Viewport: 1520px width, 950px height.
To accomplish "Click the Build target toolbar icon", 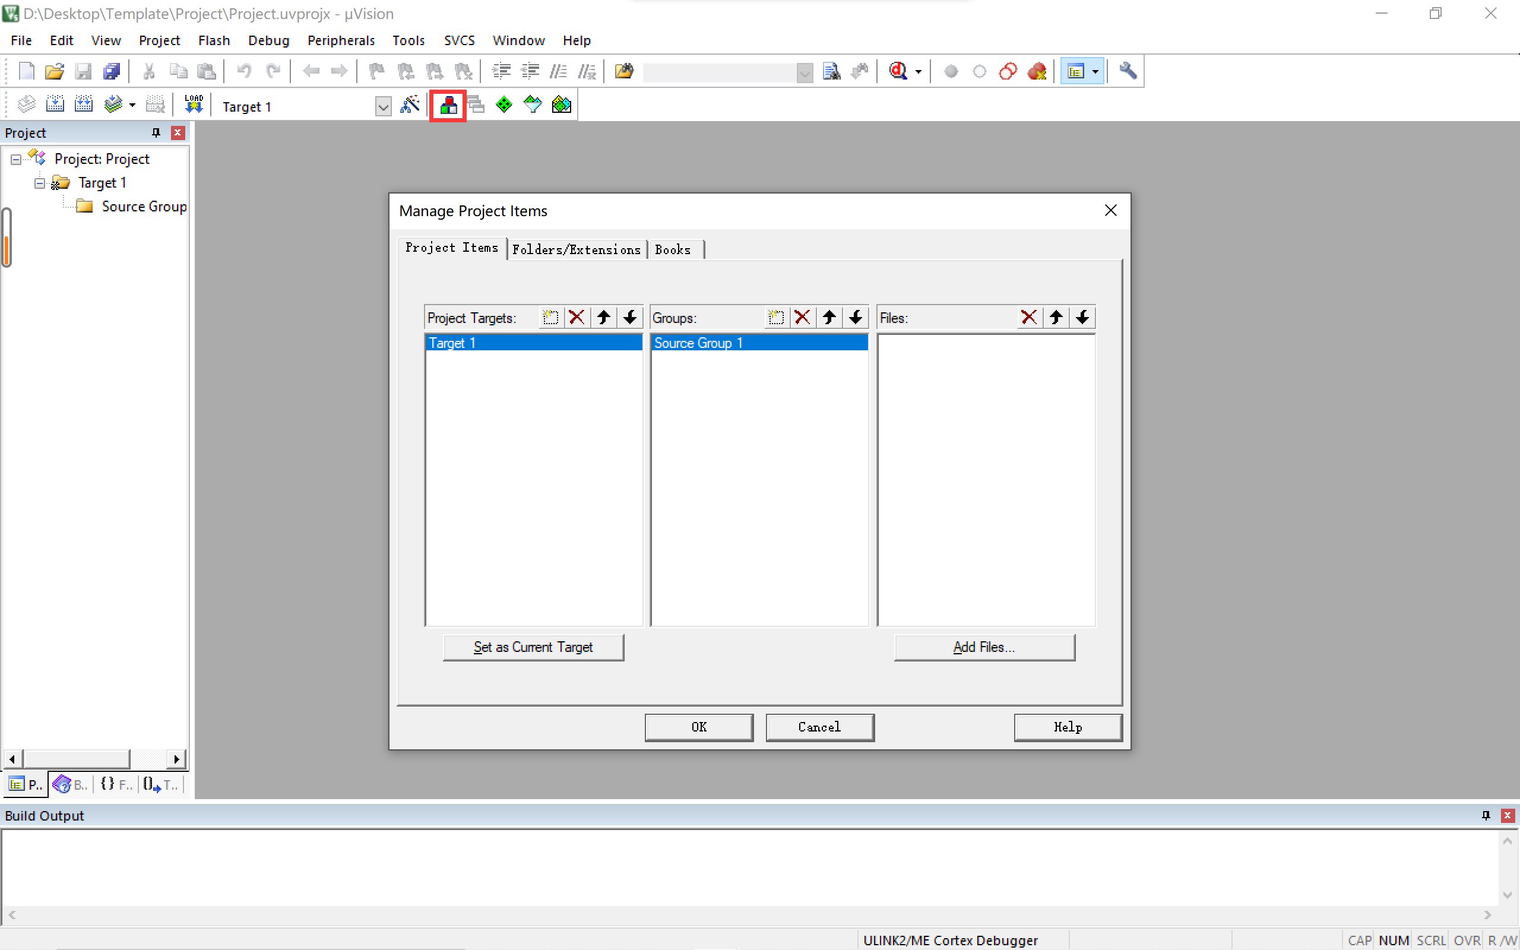I will 55,105.
